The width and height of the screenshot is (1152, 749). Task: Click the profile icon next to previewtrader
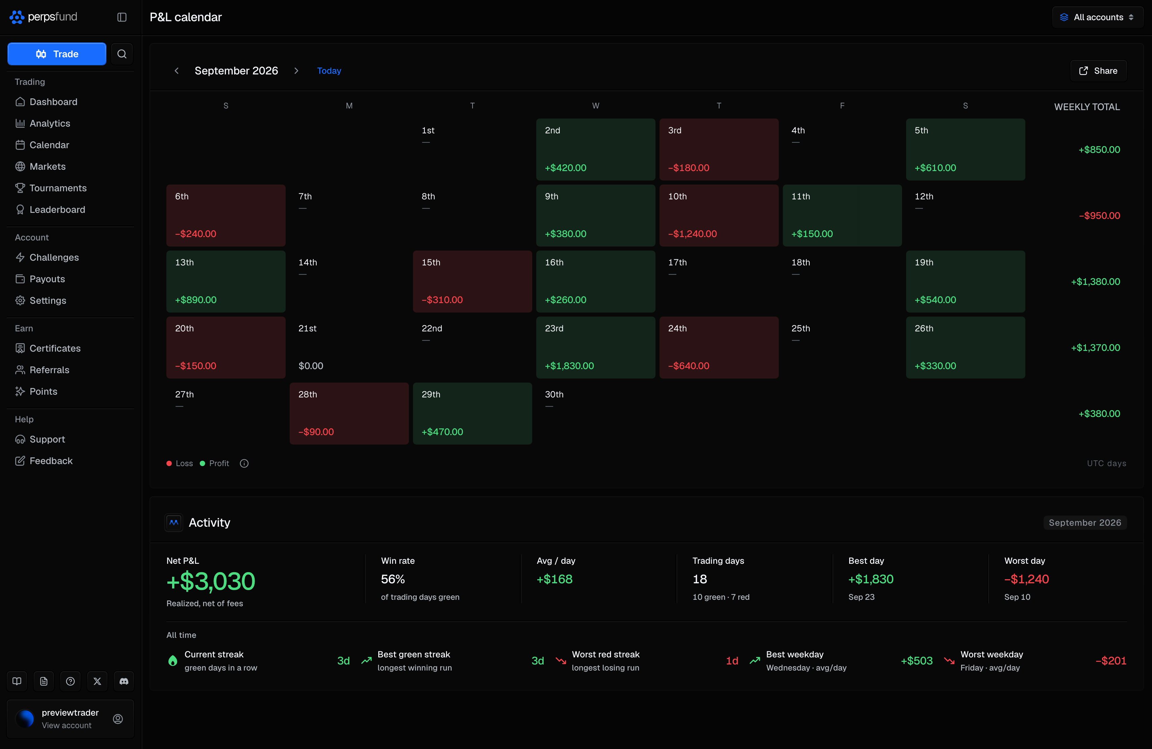coord(118,719)
